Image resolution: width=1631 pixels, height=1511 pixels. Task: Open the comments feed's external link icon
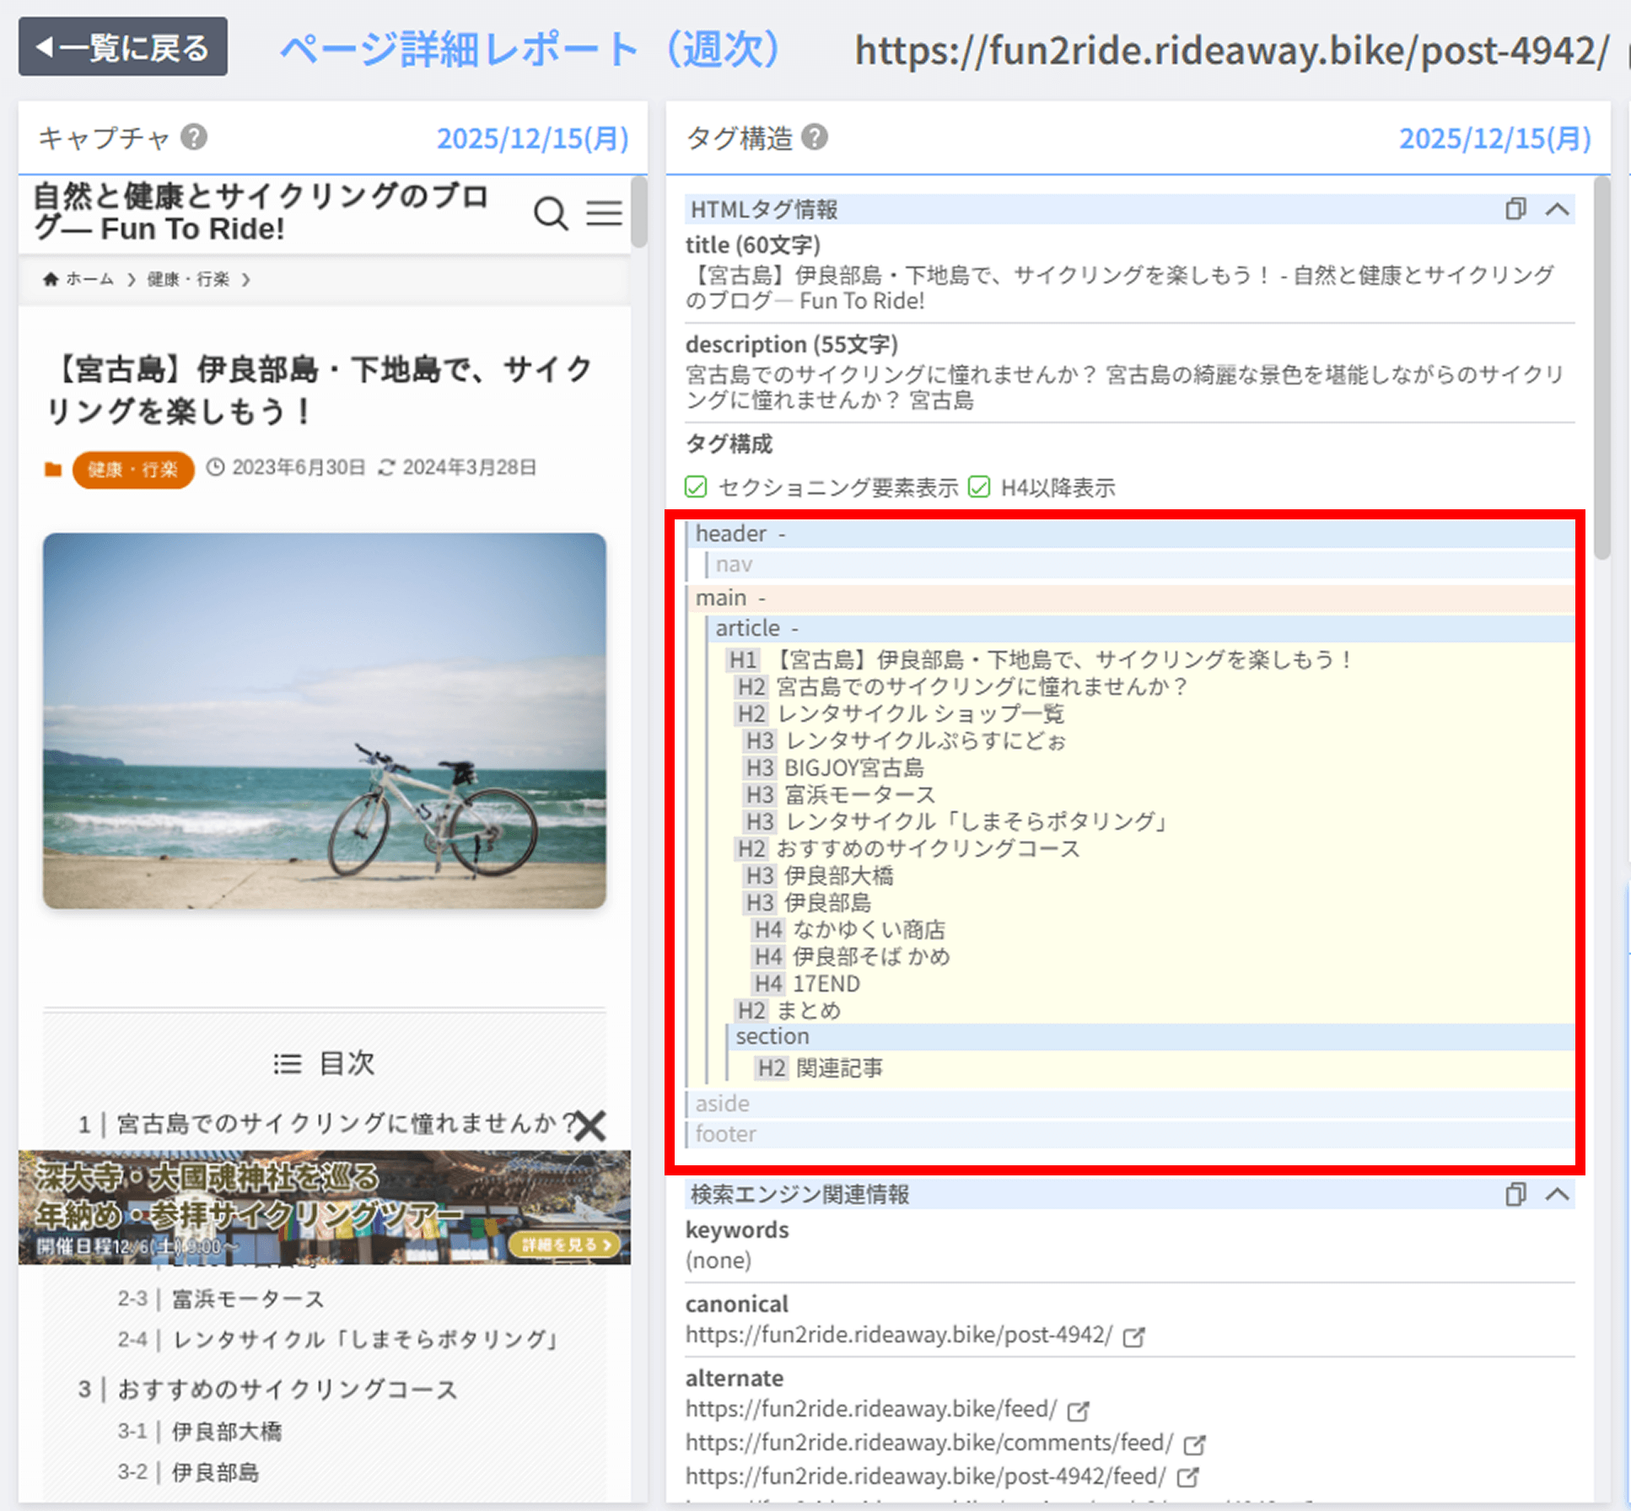coord(1194,1444)
